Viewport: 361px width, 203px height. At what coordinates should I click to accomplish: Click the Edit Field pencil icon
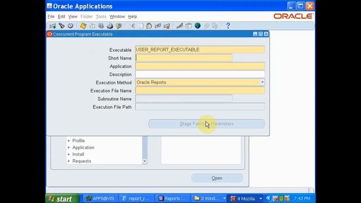(x=179, y=26)
